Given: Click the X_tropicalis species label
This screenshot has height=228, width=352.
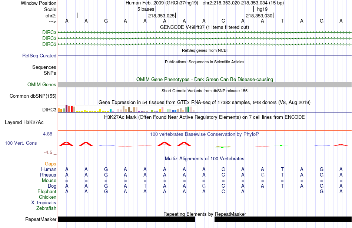Looking at the screenshot, I should pyautogui.click(x=44, y=203).
